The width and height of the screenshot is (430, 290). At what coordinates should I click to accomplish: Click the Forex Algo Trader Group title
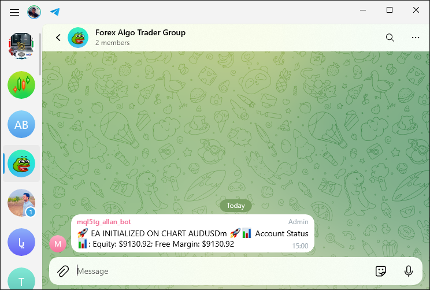tap(140, 32)
